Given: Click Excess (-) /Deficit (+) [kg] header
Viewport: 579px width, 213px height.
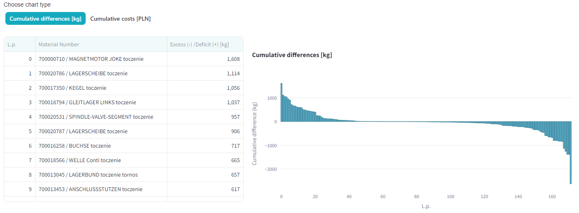Looking at the screenshot, I should pyautogui.click(x=205, y=44).
